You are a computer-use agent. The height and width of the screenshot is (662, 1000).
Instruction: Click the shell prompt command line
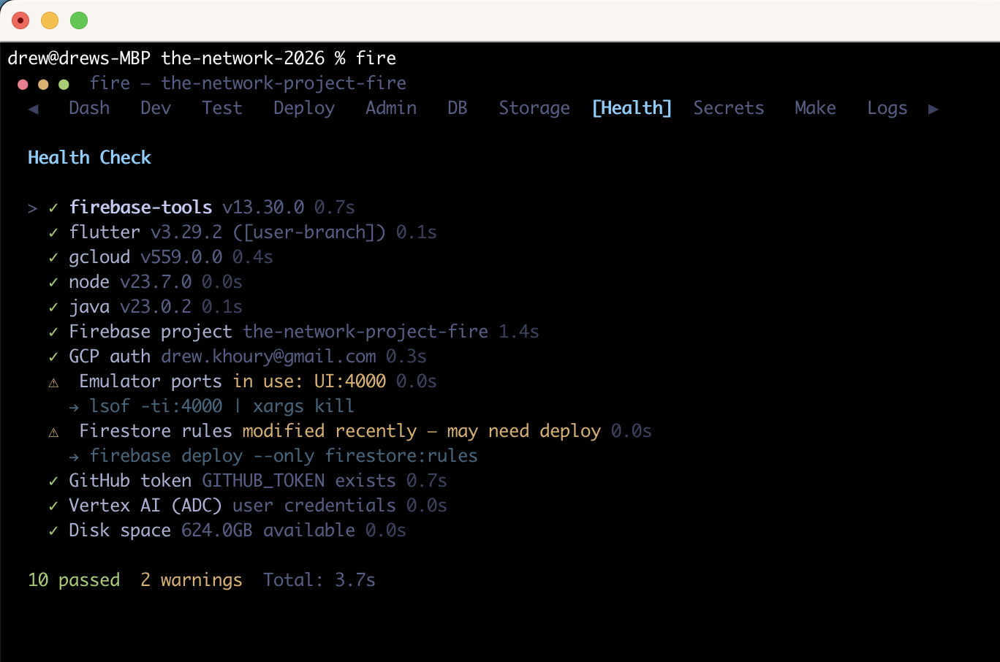click(202, 58)
